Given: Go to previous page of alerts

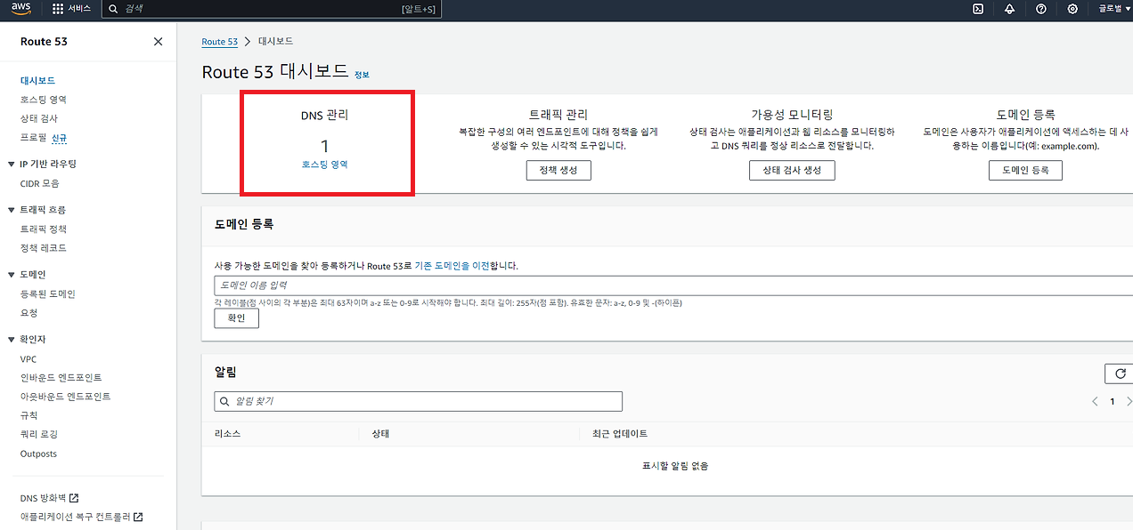Looking at the screenshot, I should tap(1095, 402).
